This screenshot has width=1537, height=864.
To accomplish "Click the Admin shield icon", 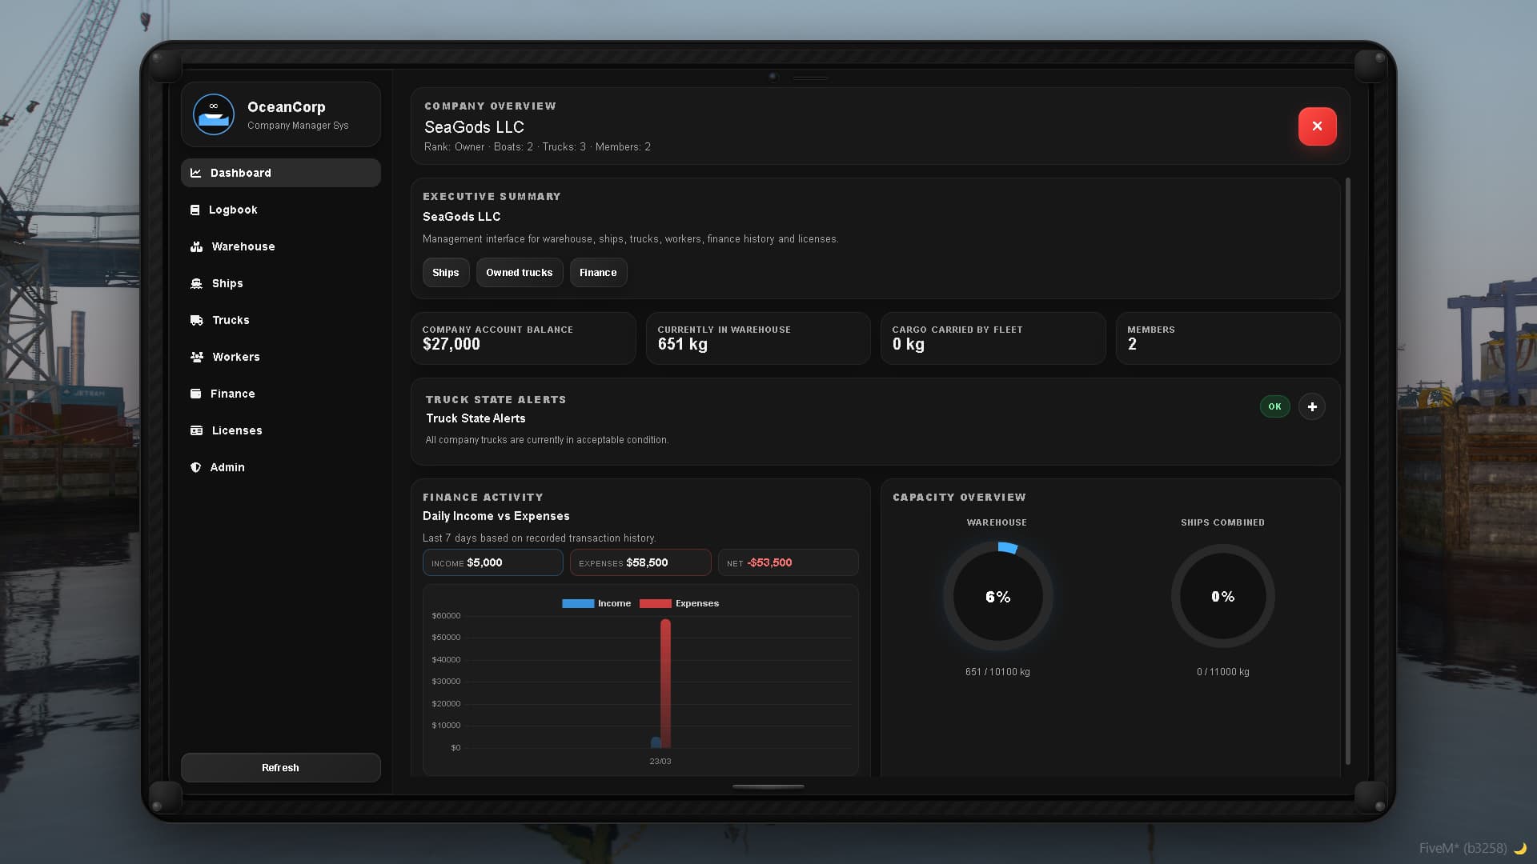I will [x=195, y=467].
